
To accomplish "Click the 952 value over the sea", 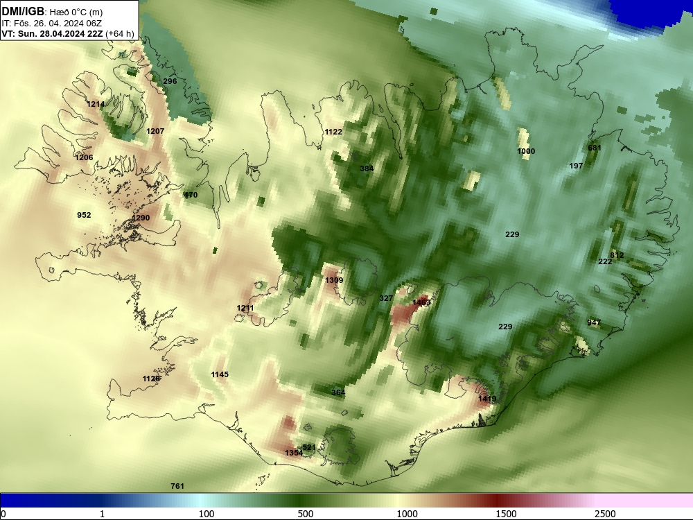I will tap(84, 216).
